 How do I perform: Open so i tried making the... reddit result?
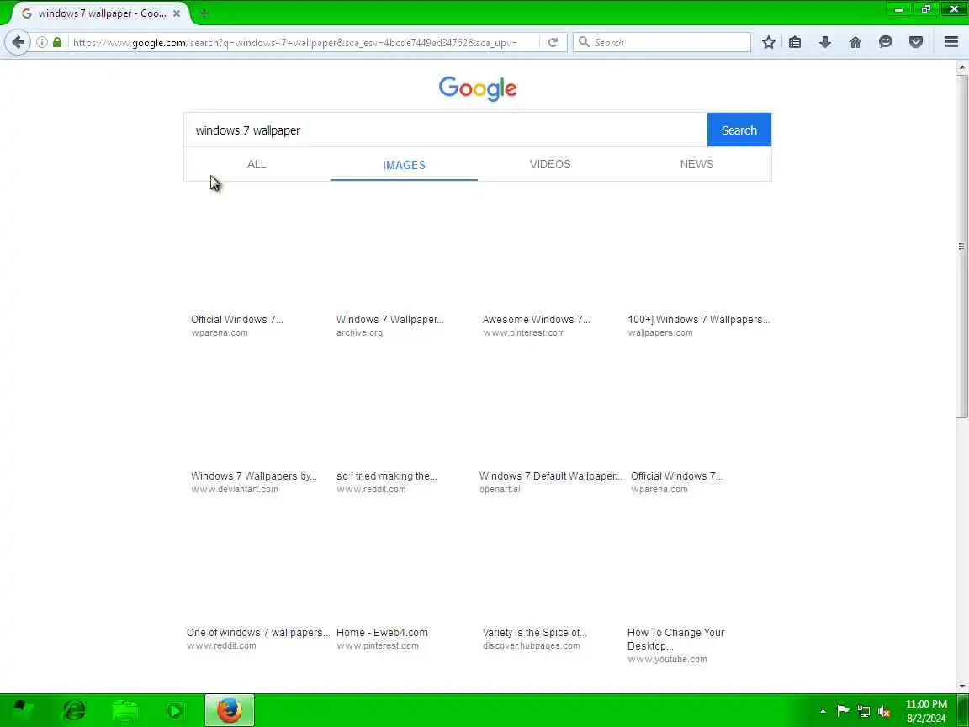point(387,476)
